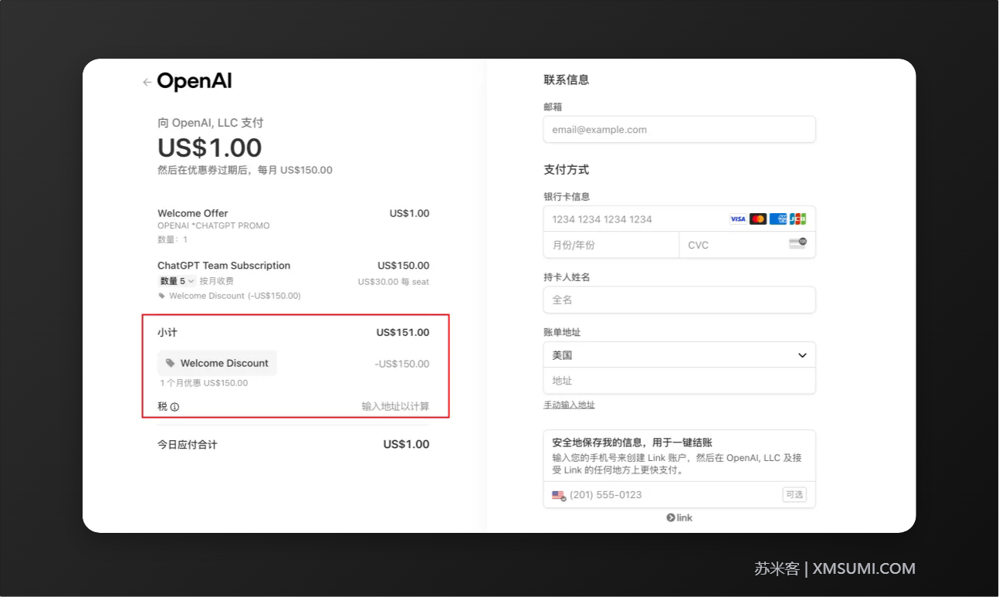Click the JCB card icon
Viewport: 999px width, 597px height.
(x=798, y=219)
